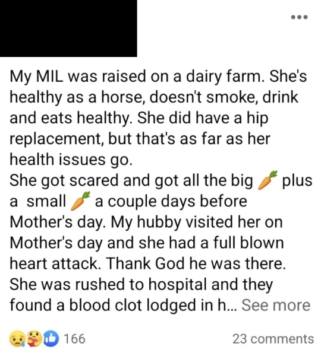Click the line 'Mother's day. My hubby visited her on'
The width and height of the screenshot is (321, 356).
(x=146, y=222)
